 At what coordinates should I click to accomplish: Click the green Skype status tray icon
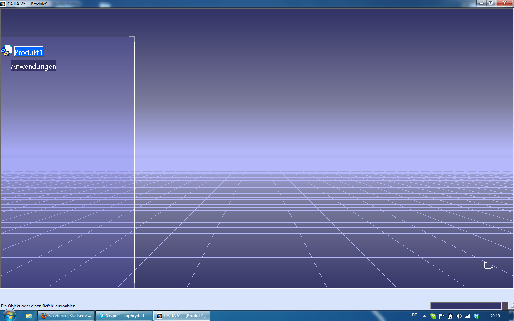[433, 316]
